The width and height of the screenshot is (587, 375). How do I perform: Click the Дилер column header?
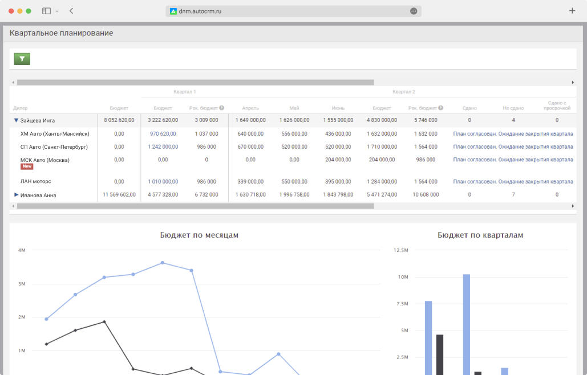[x=20, y=108]
